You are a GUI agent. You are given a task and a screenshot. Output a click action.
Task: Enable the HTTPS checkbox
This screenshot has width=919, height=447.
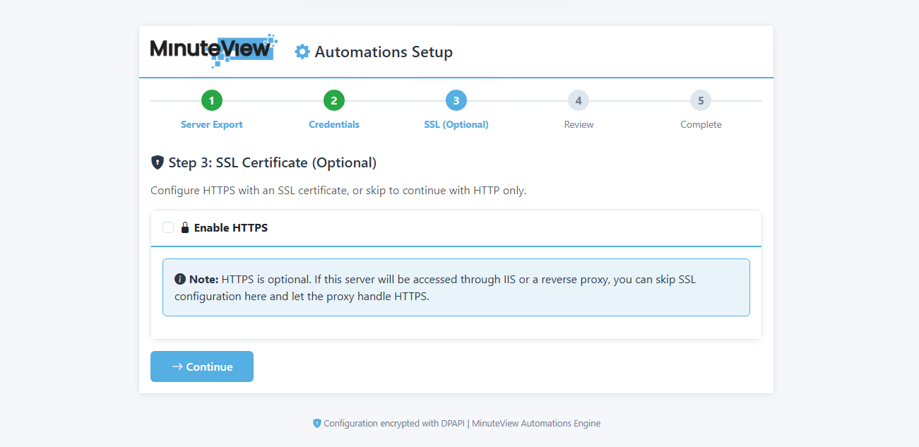tap(167, 227)
